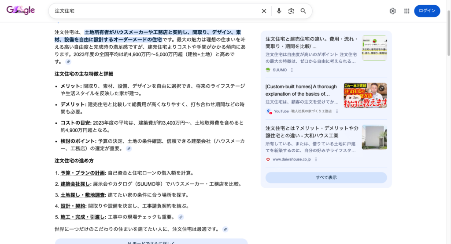This screenshot has width=451, height=244.
Task: Click the SUUMO favicon icon
Action: point(268,70)
